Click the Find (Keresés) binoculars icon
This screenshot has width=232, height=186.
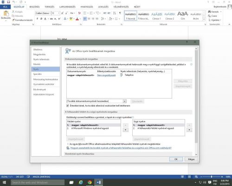(x=209, y=12)
